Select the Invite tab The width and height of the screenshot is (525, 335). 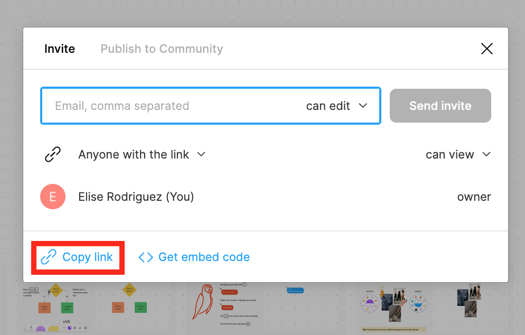click(59, 49)
